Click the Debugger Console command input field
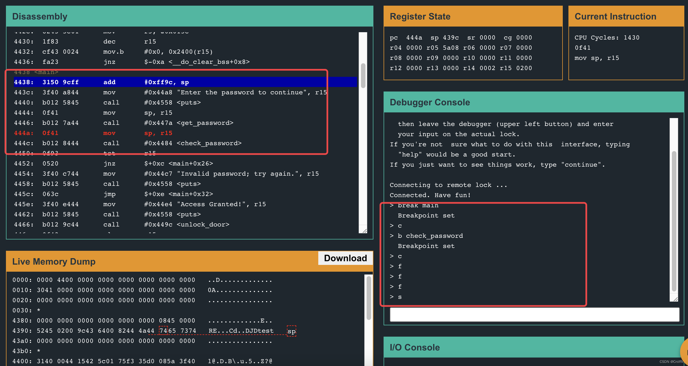This screenshot has height=366, width=688. (x=535, y=315)
